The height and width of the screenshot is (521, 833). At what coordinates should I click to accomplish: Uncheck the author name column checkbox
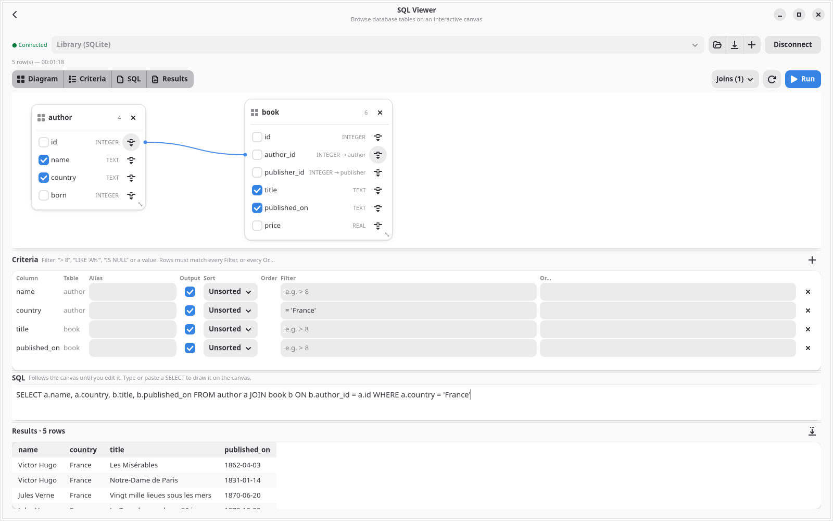[44, 160]
